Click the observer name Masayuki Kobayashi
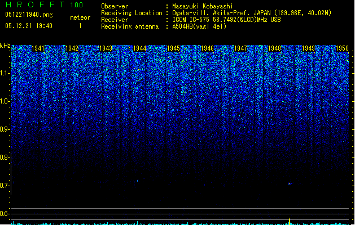Screen dimensions: 355x225 (203, 6)
